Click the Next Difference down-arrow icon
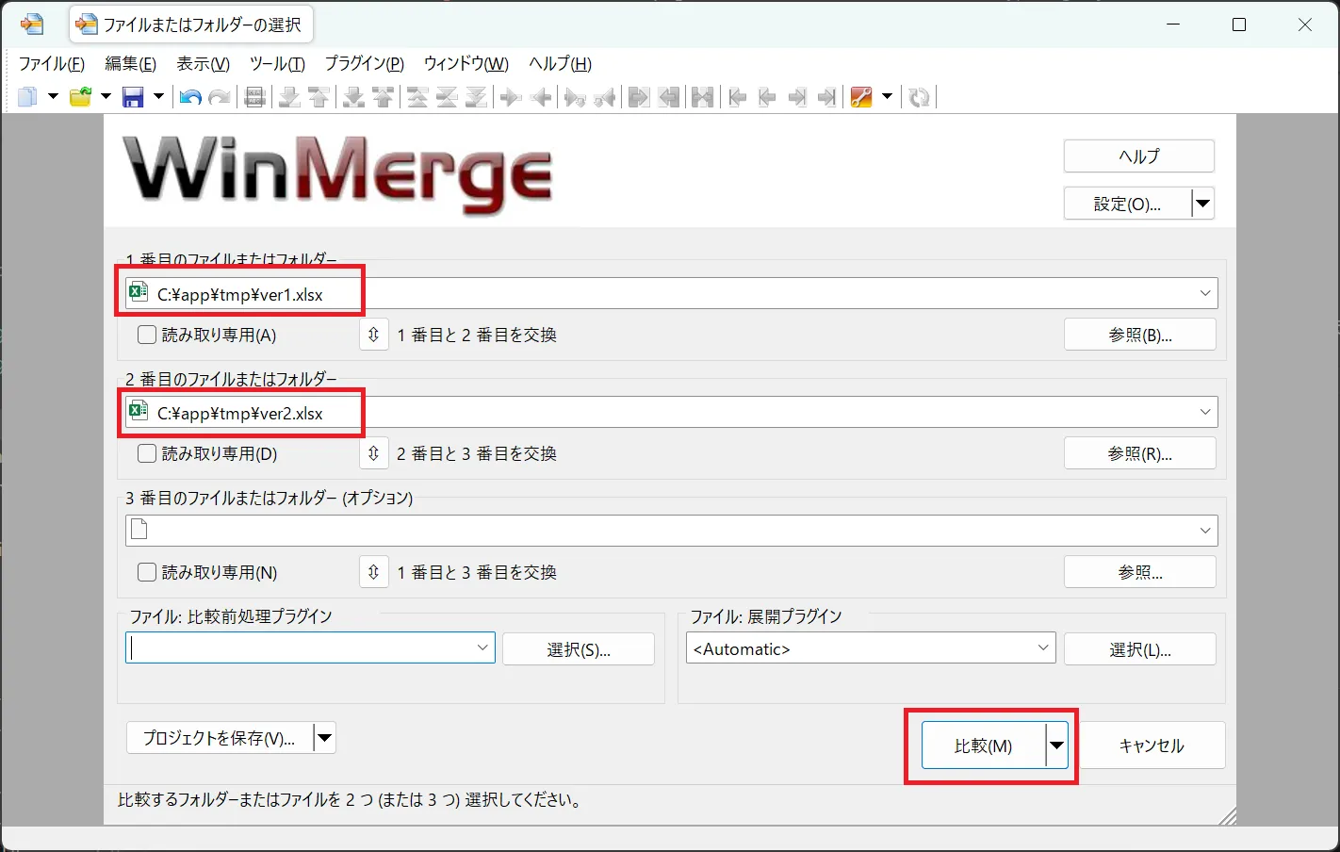Image resolution: width=1340 pixels, height=852 pixels. [289, 96]
